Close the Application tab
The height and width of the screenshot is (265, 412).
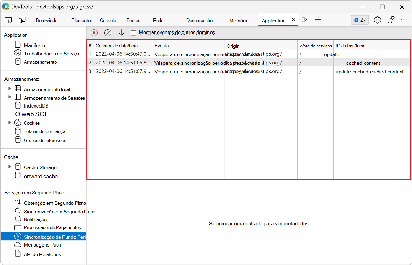[x=293, y=20]
